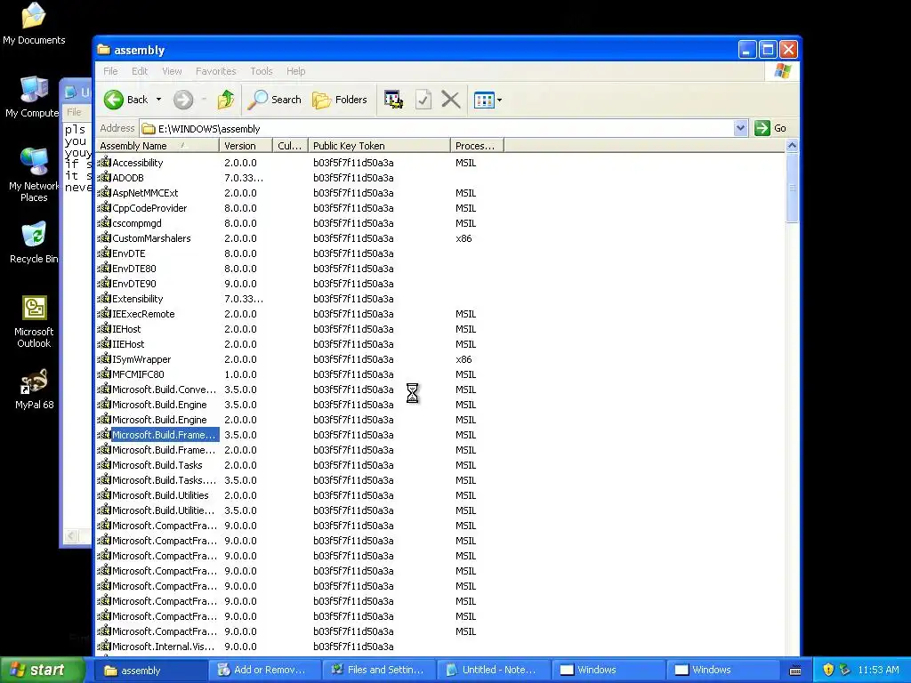Screen dimensions: 911x683
Task: Select the cscompmgd assembly icon
Action: click(x=104, y=222)
